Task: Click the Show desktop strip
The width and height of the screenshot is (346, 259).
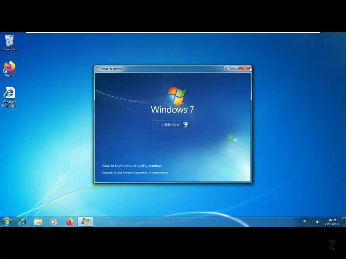Action: pos(344,222)
